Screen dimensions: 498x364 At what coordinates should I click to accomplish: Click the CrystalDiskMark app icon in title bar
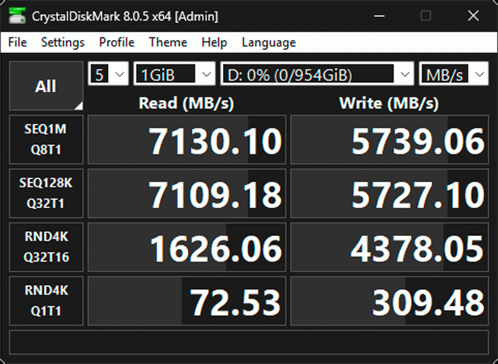click(17, 15)
